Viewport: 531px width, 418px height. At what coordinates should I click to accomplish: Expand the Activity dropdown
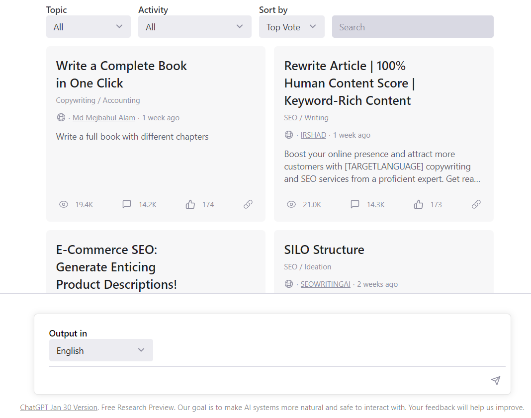click(195, 27)
